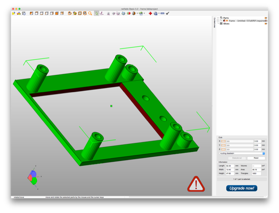Click the add part shapes icon
This screenshot has height=213, width=279.
pos(19,13)
